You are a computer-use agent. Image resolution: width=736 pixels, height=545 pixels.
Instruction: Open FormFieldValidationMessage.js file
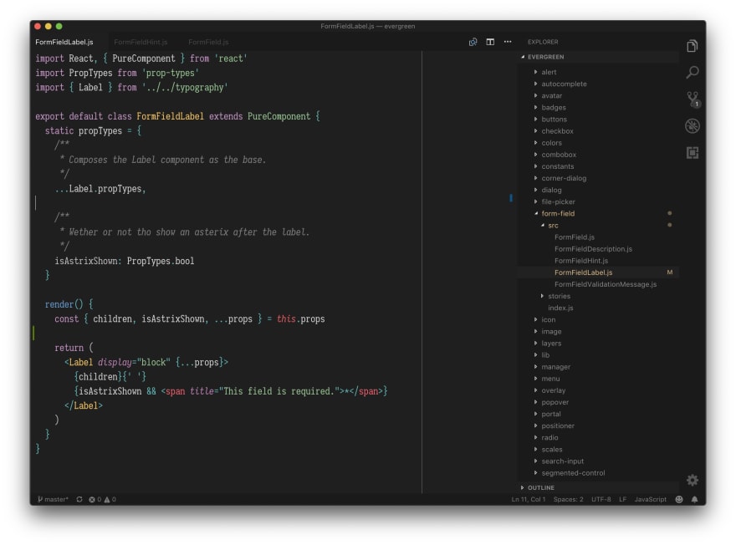tap(599, 284)
